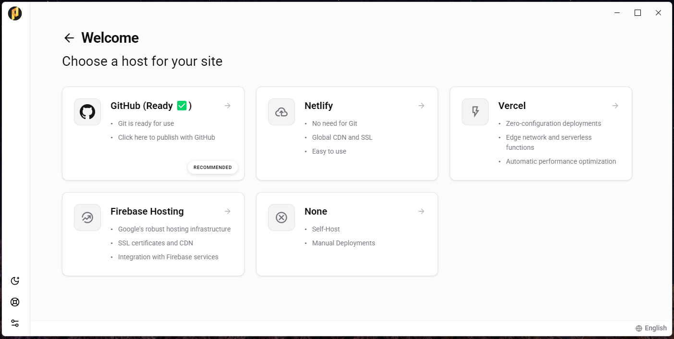Click the Vercel lightning bolt icon
674x339 pixels.
[x=475, y=112]
